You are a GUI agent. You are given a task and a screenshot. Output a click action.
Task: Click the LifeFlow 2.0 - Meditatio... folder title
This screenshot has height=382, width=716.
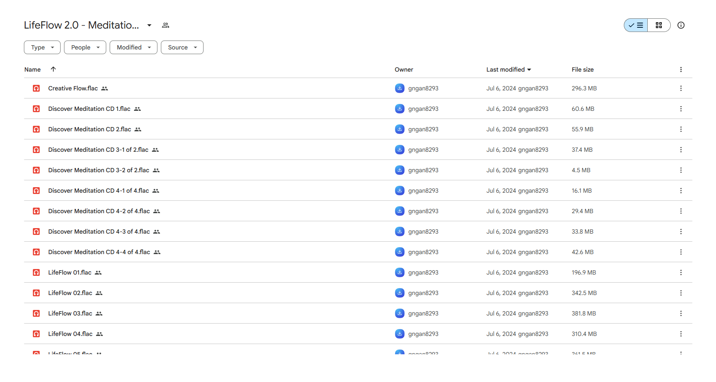(81, 25)
